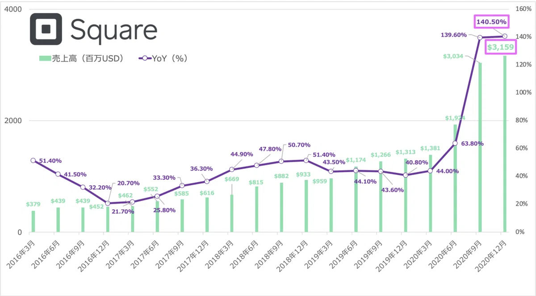Click the highlighted 140.50% data label
Viewport: 536px width, 296px height.
491,21
